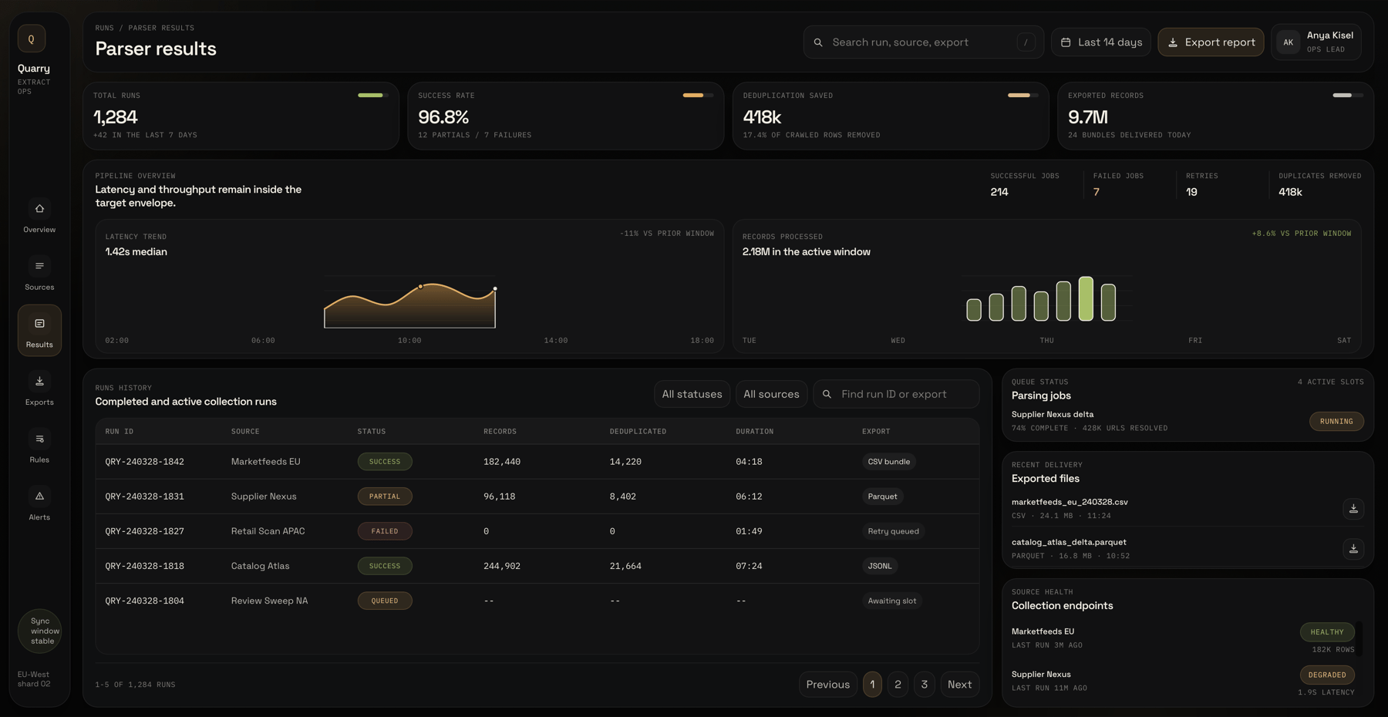Click the AK user avatar
1388x717 pixels.
tap(1288, 42)
